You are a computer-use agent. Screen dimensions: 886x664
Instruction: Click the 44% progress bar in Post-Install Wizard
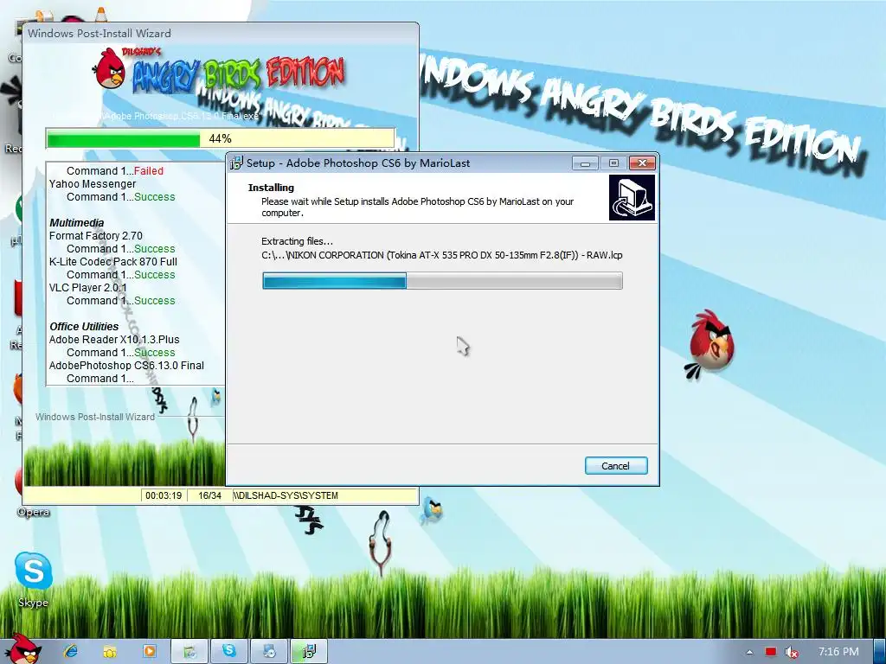pos(221,138)
